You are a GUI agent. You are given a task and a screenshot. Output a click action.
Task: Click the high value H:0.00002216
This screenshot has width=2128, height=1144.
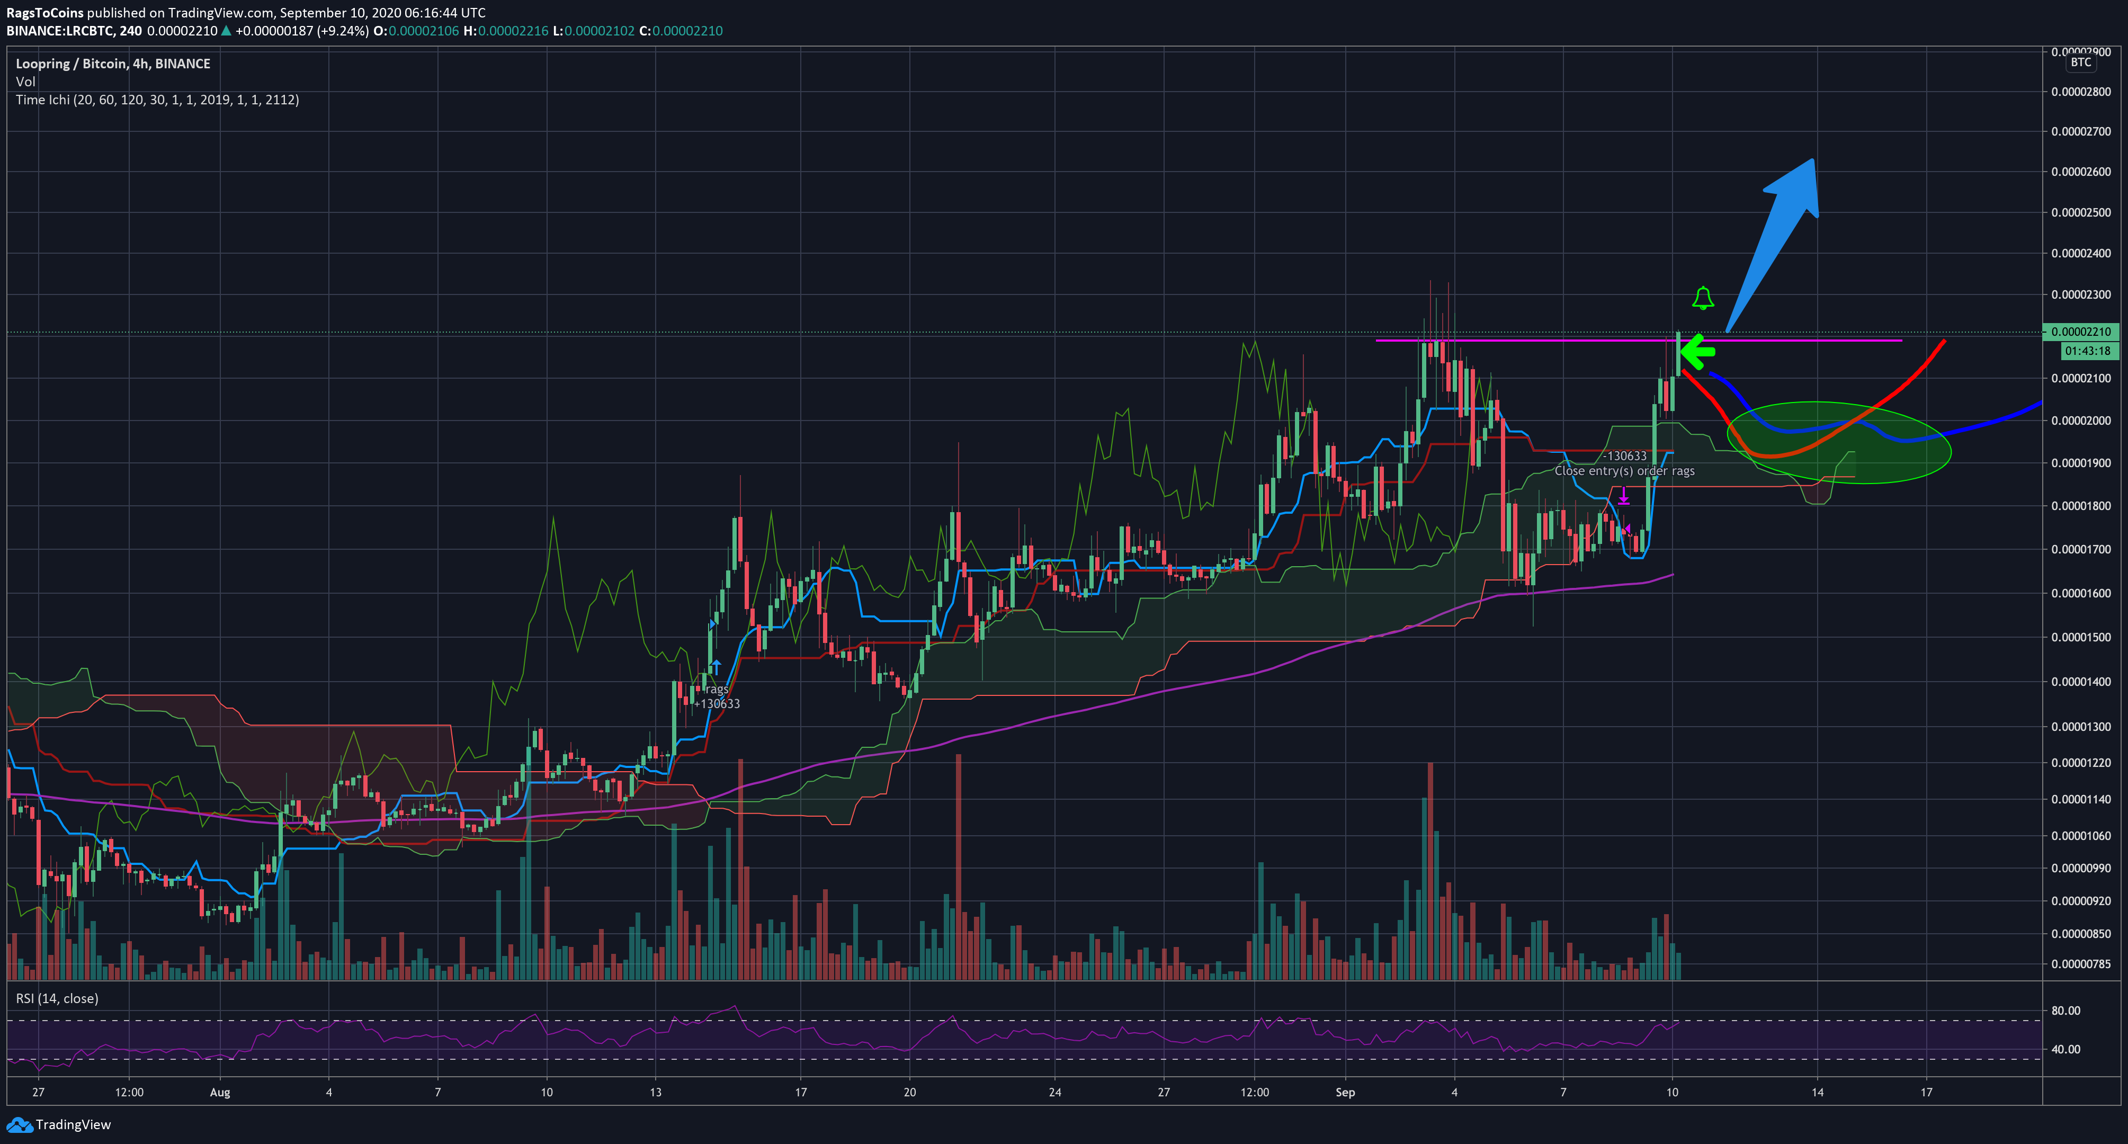[506, 31]
